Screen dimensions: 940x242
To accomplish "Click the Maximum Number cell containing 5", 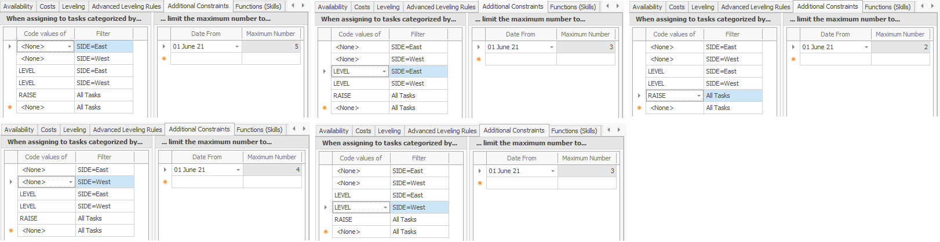I will point(271,46).
